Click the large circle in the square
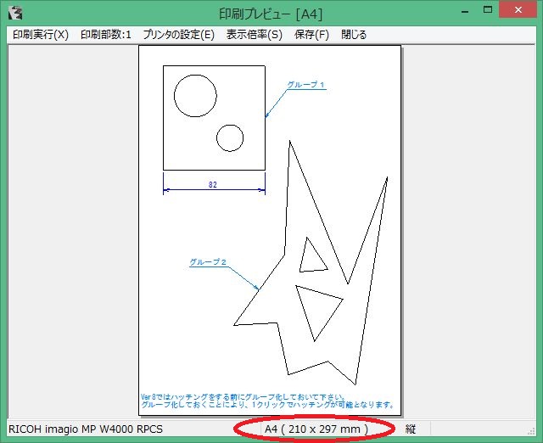 (195, 96)
